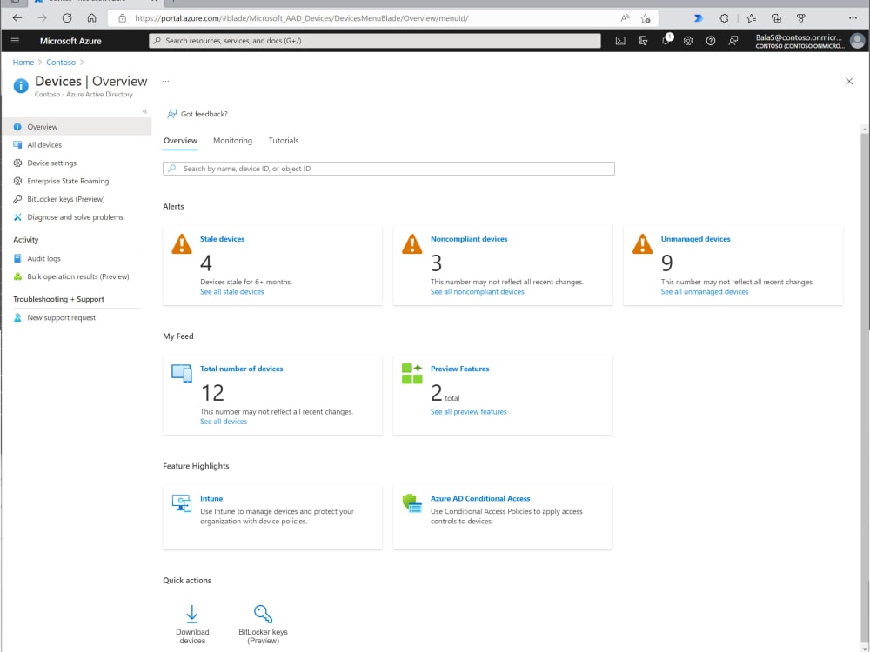Add this page to favorites star icon
This screenshot has height=652, width=870.
[x=646, y=18]
